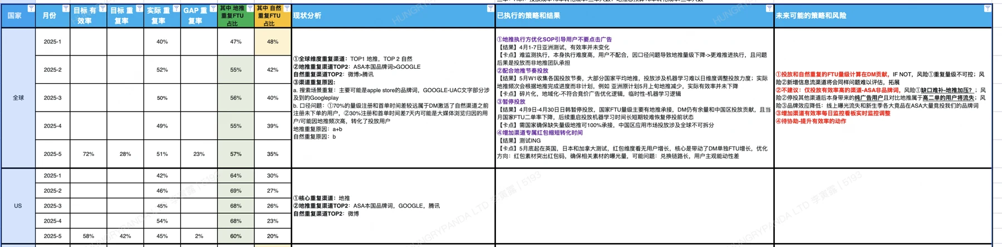This screenshot has width=1002, height=247.
Task: Click US line 自然重复渠道TOP2：微博
Action: pyautogui.click(x=326, y=214)
